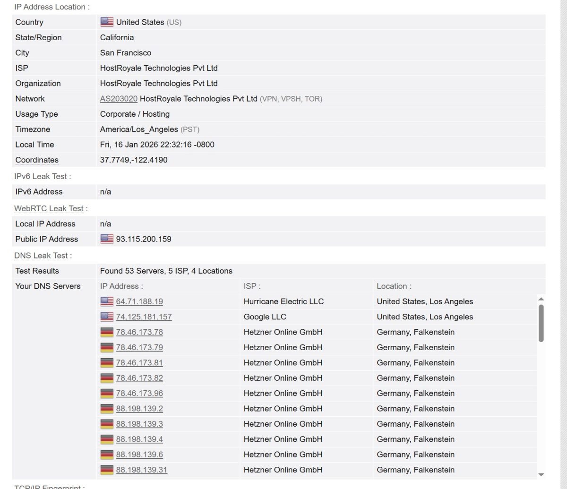Open DNS server 74.125.181.157 details
Image resolution: width=567 pixels, height=489 pixels.
tap(144, 317)
